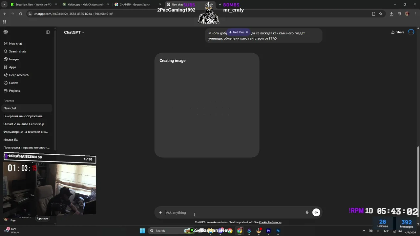
Task: Add attachment with the plus icon
Action: 160,212
